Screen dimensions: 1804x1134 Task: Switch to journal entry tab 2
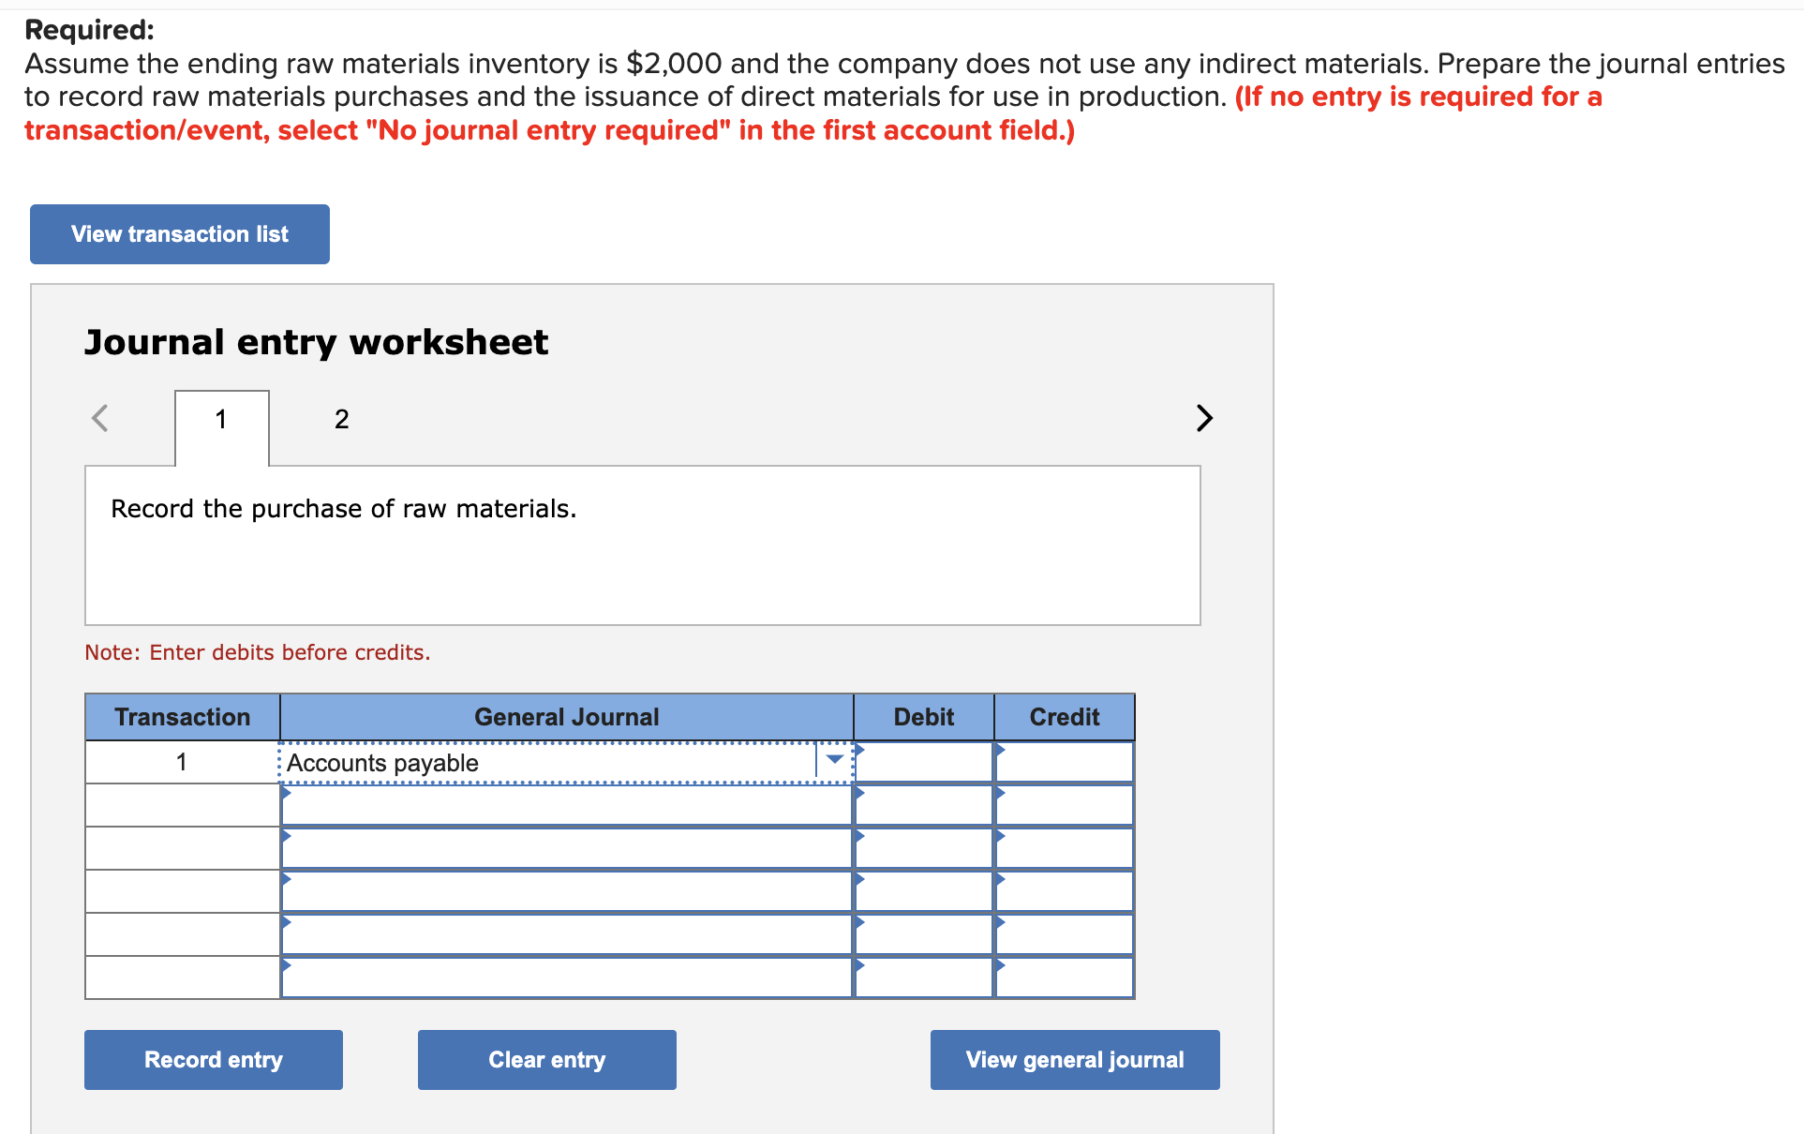[x=341, y=419]
